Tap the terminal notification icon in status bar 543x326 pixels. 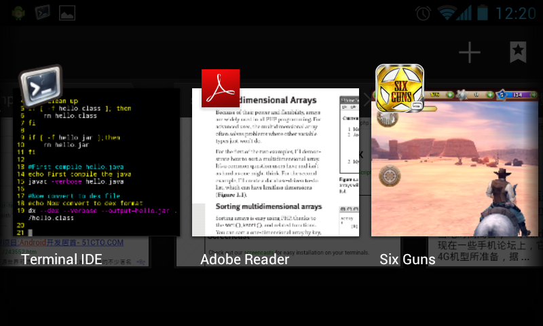43,13
